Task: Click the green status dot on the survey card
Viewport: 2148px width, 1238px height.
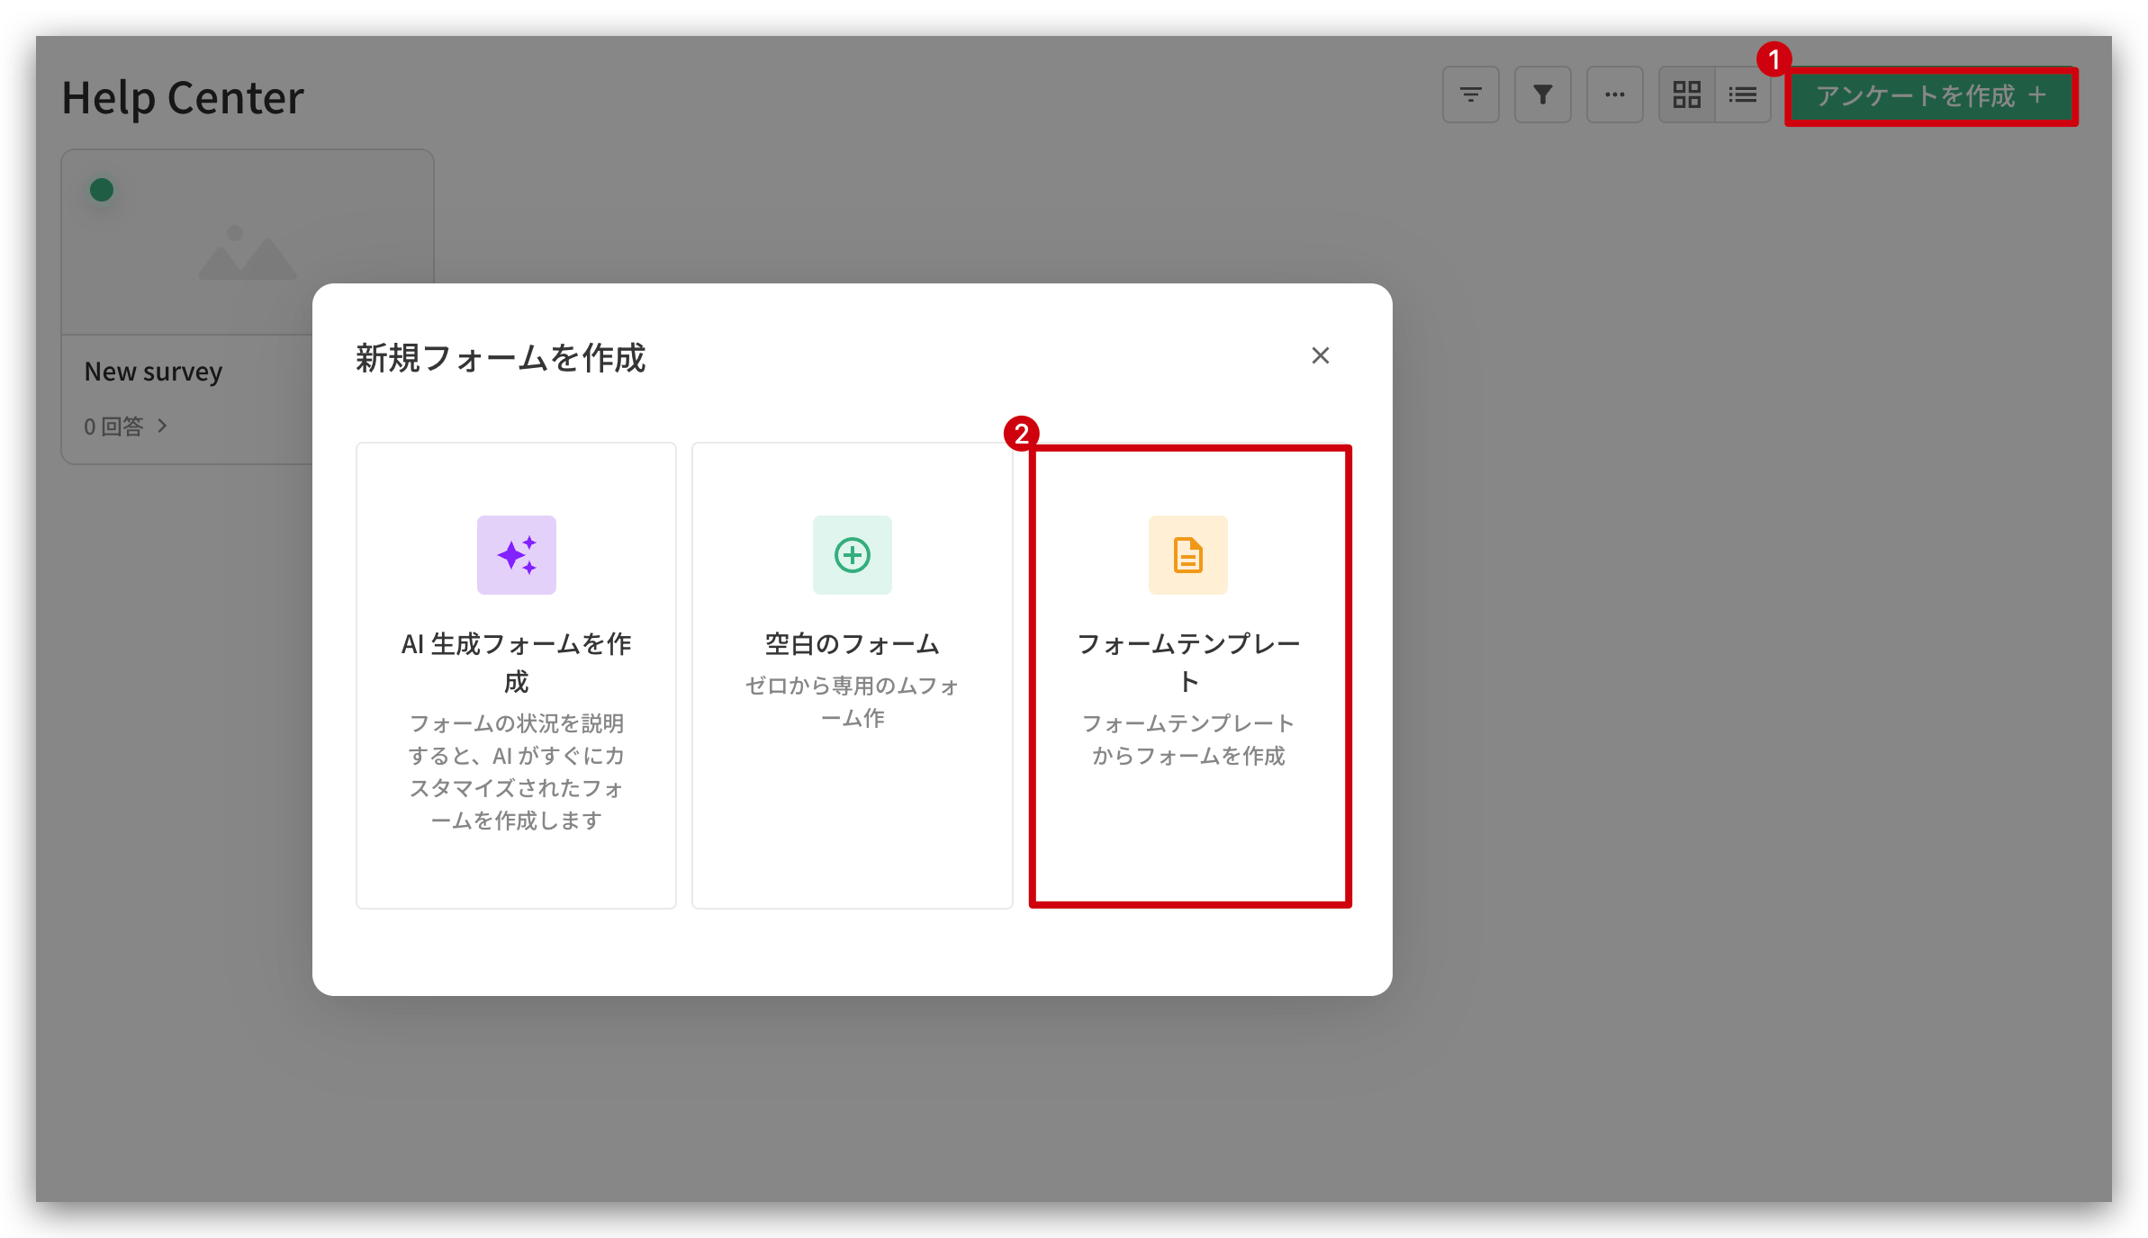Action: (102, 190)
